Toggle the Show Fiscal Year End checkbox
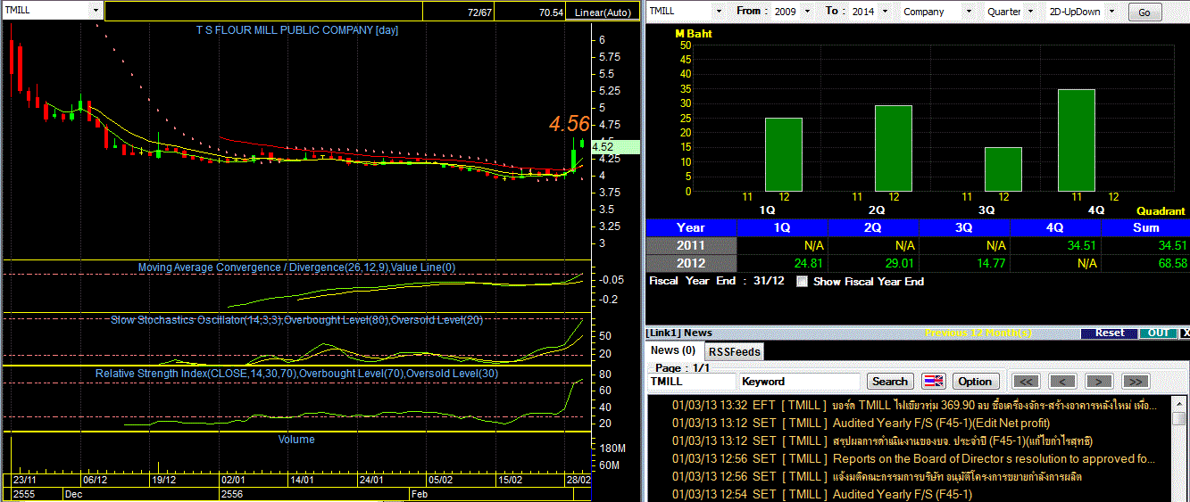This screenshot has width=1190, height=502. point(802,281)
